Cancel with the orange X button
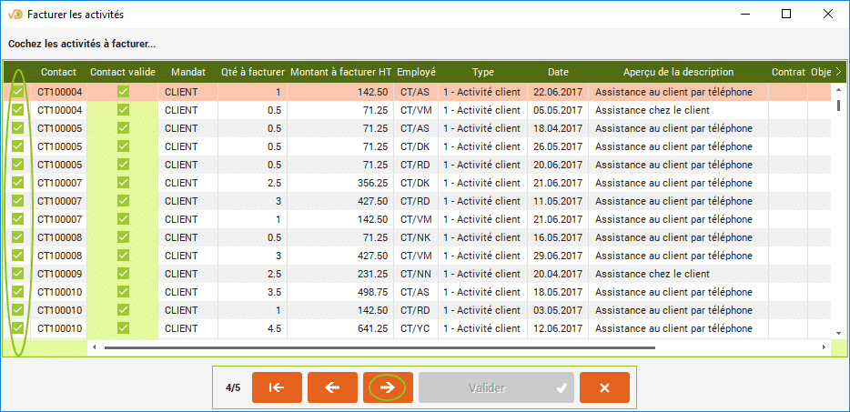850x412 pixels. tap(604, 387)
